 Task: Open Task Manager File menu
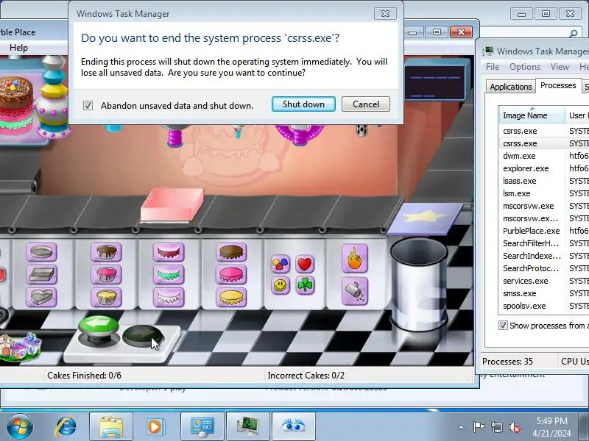tap(493, 67)
